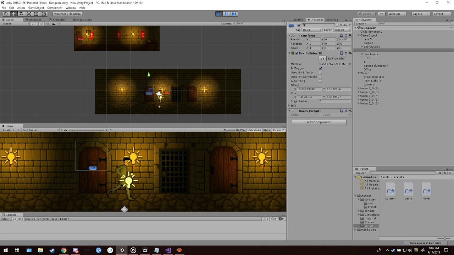
Task: Select the Rect tool in the toolbar
Action: click(36, 14)
